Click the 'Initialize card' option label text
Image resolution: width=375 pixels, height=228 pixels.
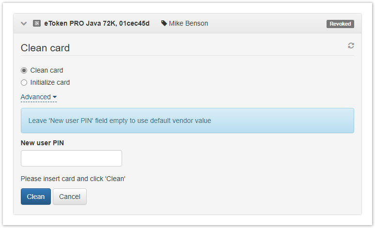tap(50, 82)
